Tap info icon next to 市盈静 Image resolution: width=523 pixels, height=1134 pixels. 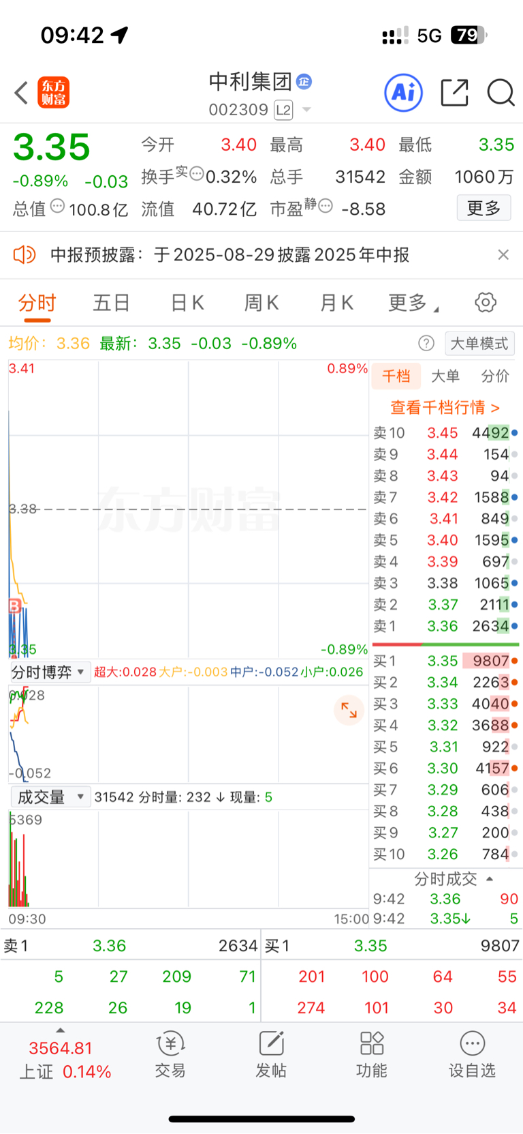(326, 205)
